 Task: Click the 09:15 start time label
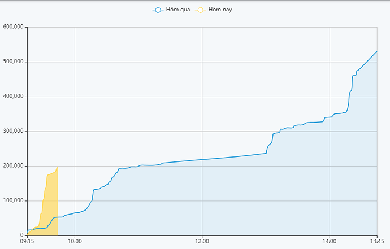(x=27, y=241)
